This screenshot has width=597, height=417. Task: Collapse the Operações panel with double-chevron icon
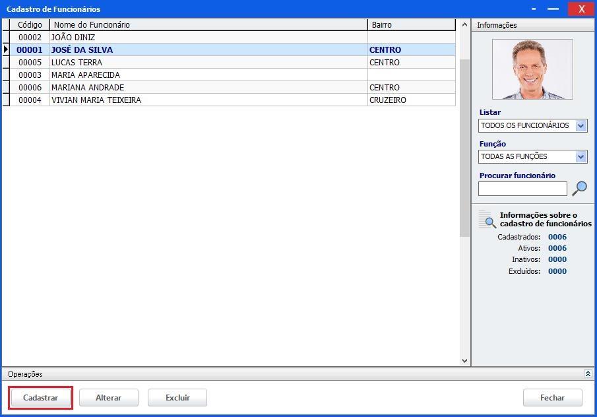click(x=588, y=373)
